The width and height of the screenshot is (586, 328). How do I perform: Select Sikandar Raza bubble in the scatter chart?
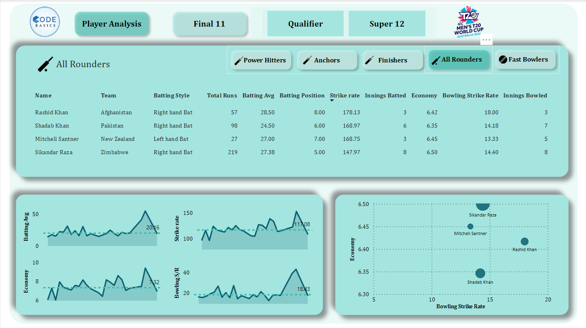tap(483, 205)
